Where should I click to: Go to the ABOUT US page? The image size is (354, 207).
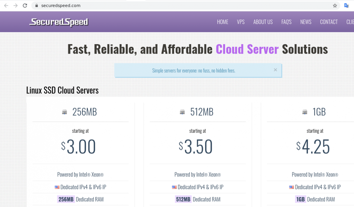[263, 22]
